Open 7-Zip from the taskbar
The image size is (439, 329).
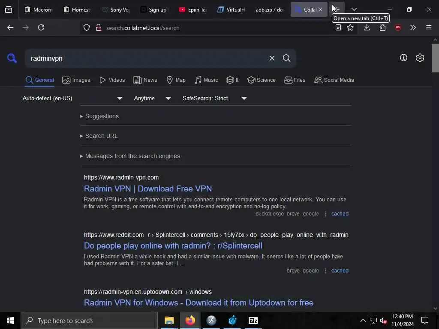pos(253,320)
